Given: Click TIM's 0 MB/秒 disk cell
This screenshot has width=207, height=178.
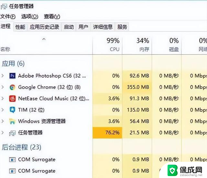Looking at the screenshot, I should tap(167, 110).
